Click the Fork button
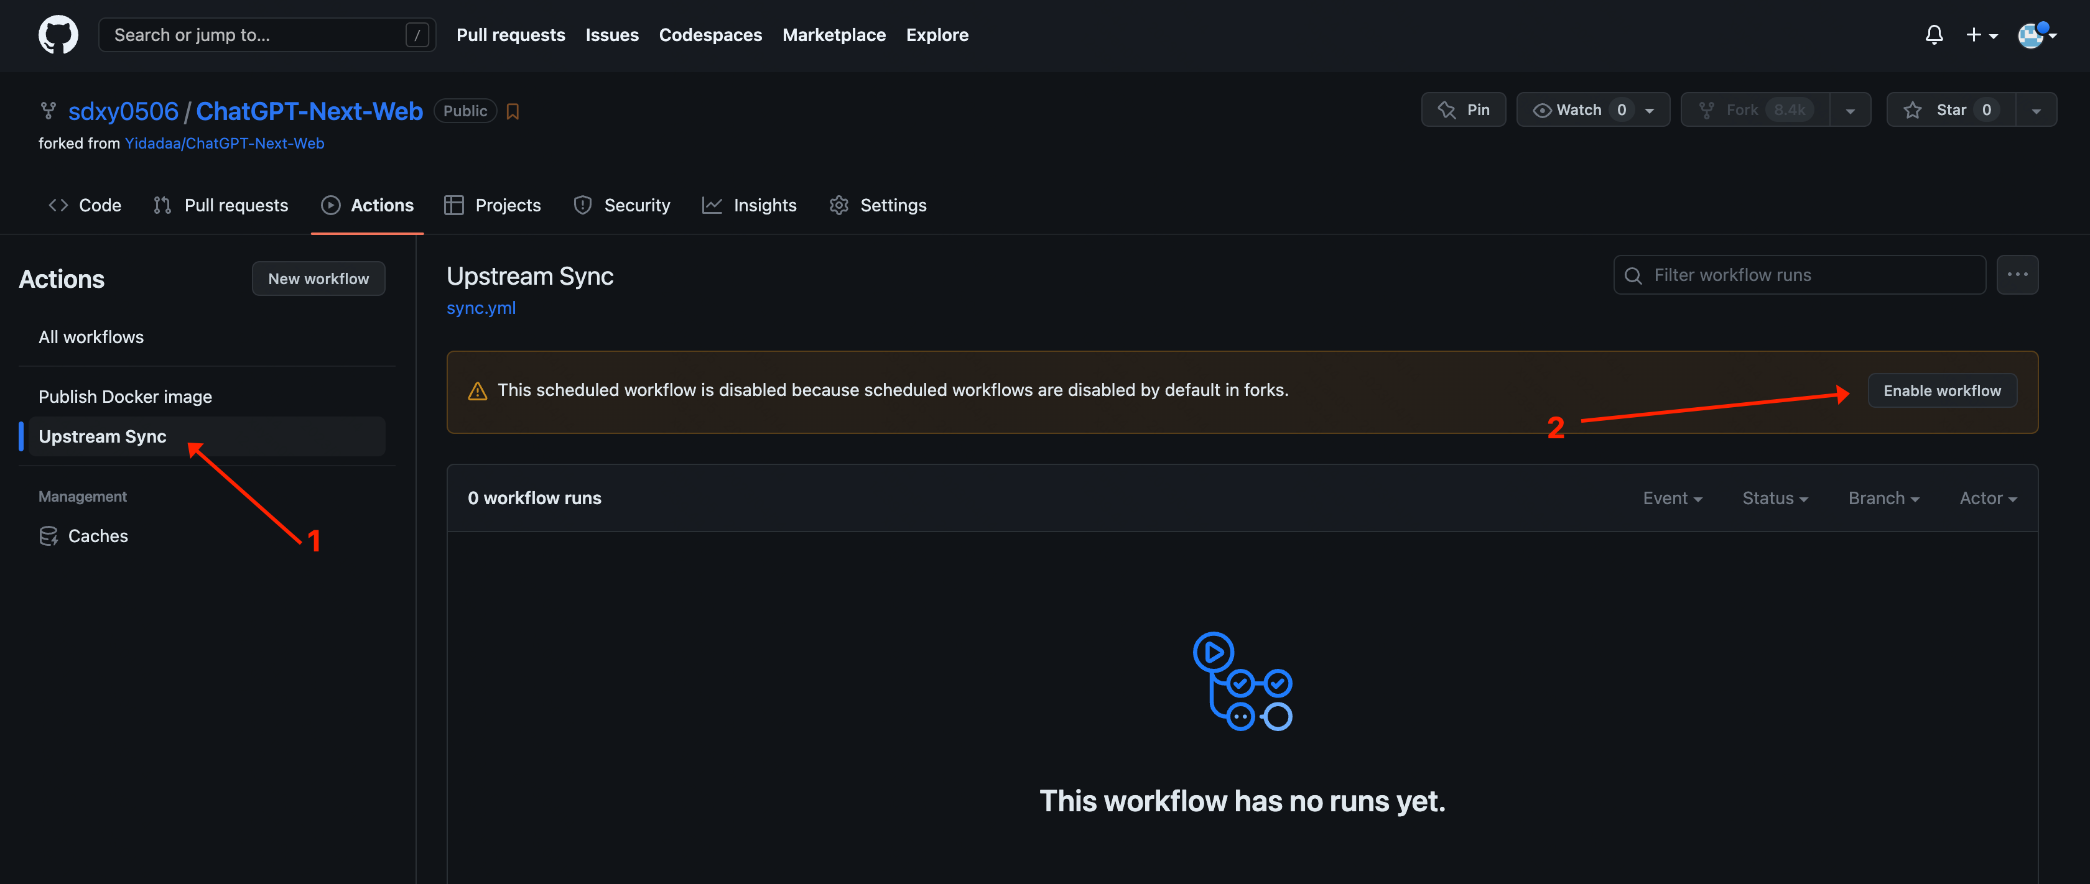The image size is (2090, 884). (1755, 109)
